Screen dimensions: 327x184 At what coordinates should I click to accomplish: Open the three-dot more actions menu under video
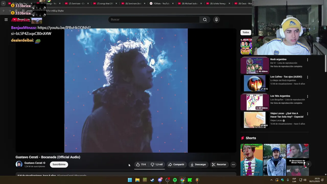(x=233, y=165)
